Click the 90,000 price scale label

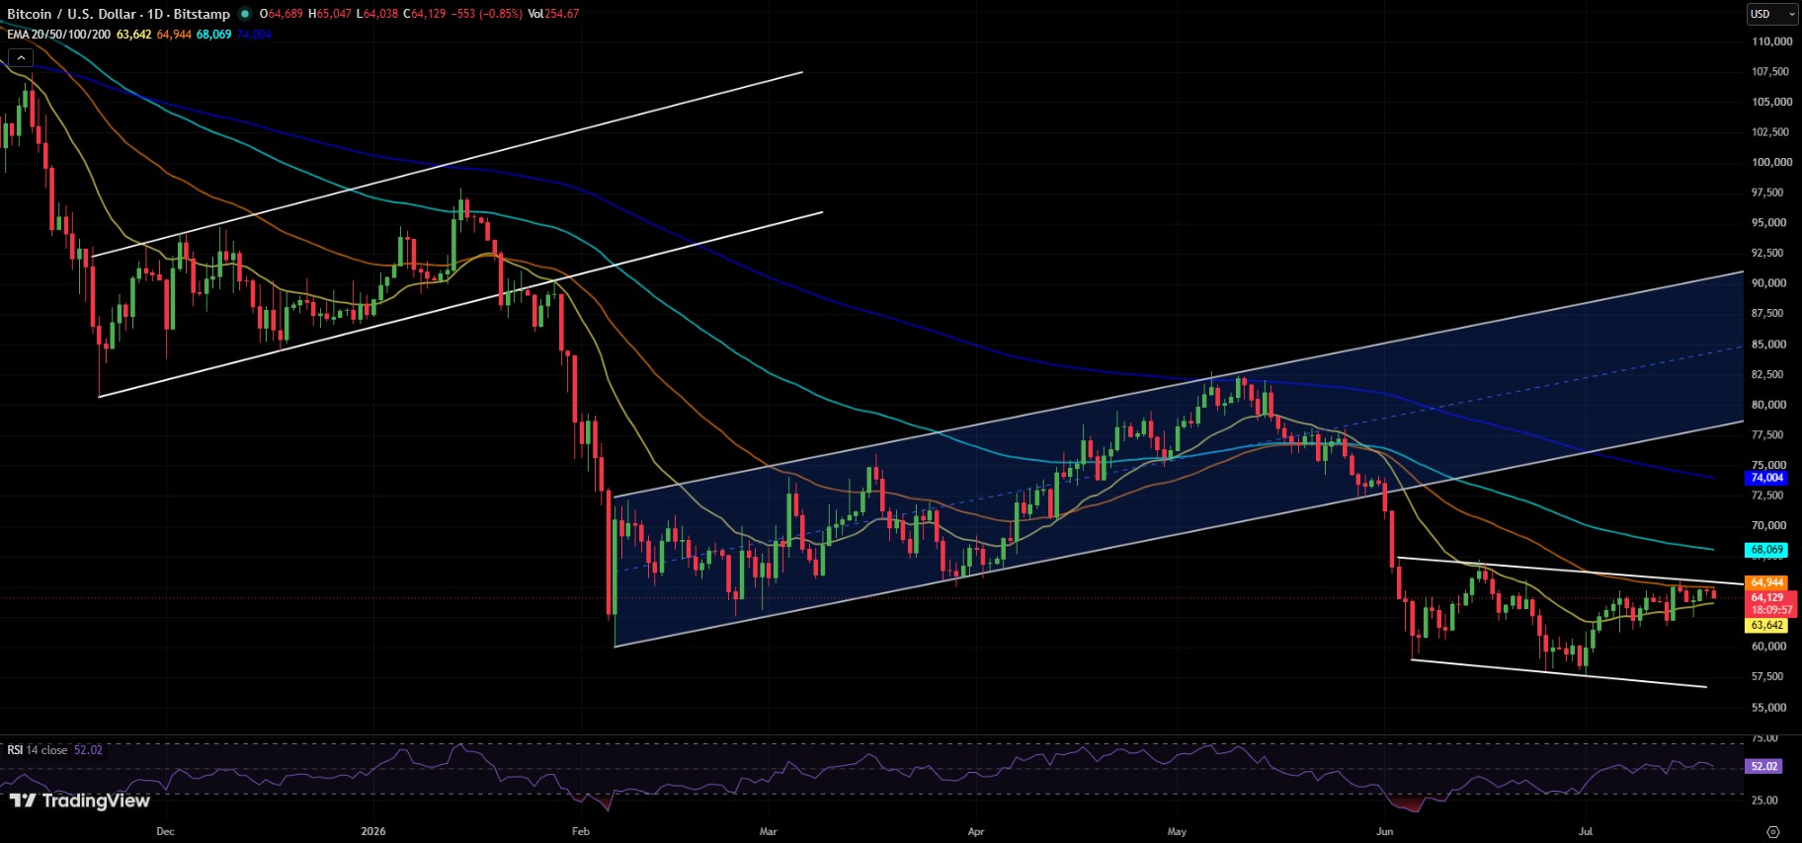pos(1768,283)
